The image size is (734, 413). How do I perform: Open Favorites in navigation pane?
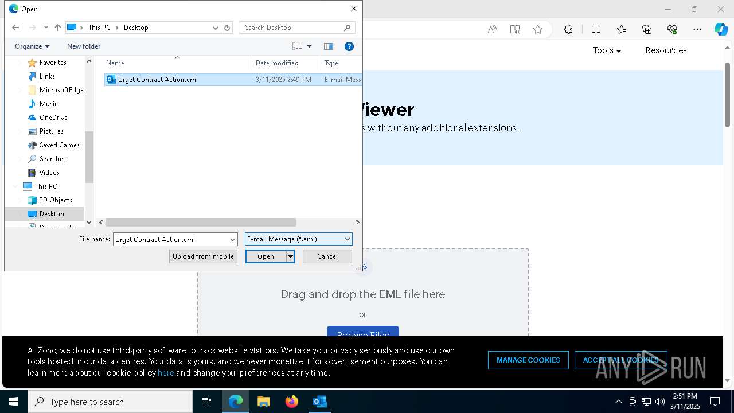pos(53,63)
